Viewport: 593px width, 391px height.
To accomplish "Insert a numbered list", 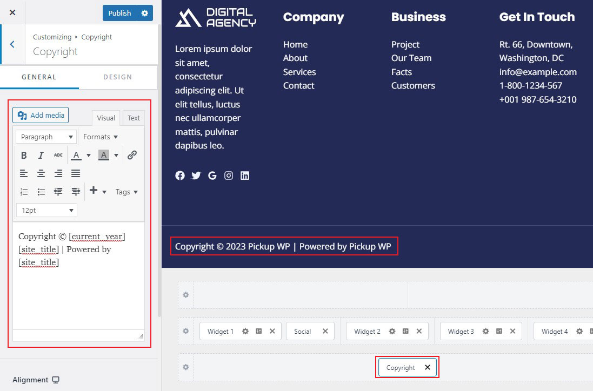I will pos(24,192).
